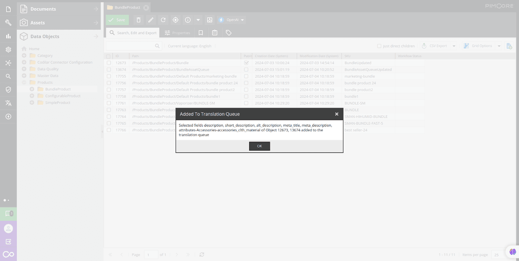Viewport: 519px width, 261px height.
Task: Open the tag icon tab
Action: [x=229, y=32]
